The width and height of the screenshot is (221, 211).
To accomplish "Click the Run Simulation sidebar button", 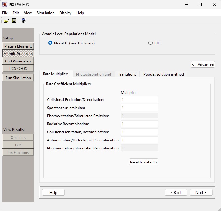I will (18, 78).
